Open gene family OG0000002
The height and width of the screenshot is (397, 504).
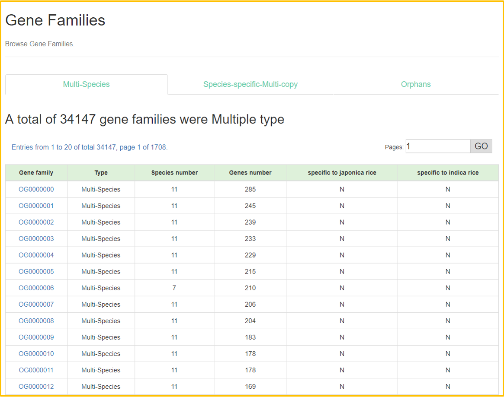click(x=36, y=222)
